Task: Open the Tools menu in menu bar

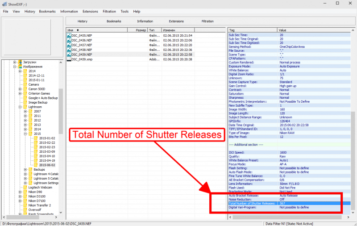Action: [125, 11]
